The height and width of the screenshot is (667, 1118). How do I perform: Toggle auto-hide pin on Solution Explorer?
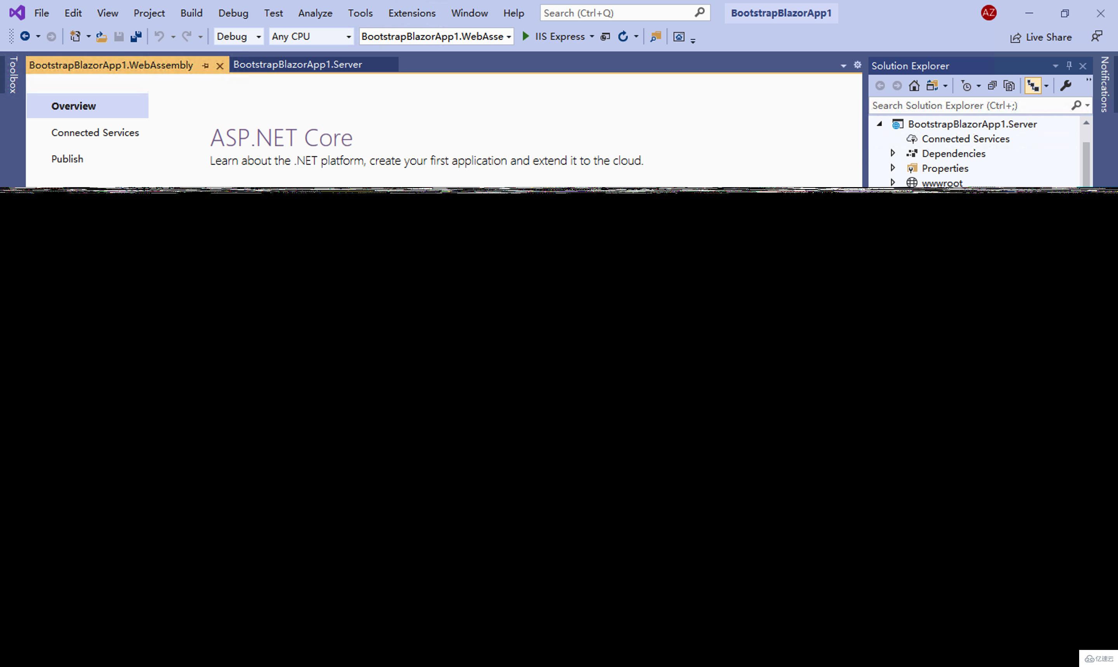point(1069,66)
